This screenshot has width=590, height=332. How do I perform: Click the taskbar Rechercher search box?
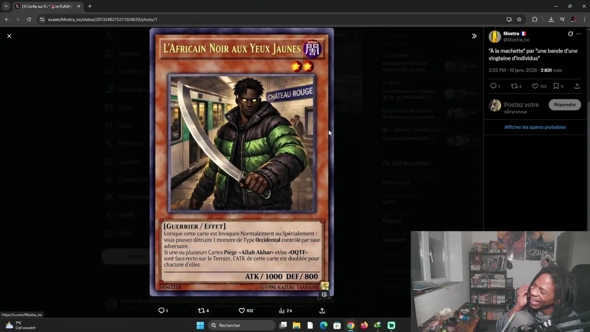(x=241, y=326)
